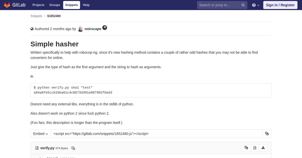Screen dimensions: 302x158
Task: Open the $1852480 breadcrumb link
Action: pyautogui.click(x=54, y=16)
